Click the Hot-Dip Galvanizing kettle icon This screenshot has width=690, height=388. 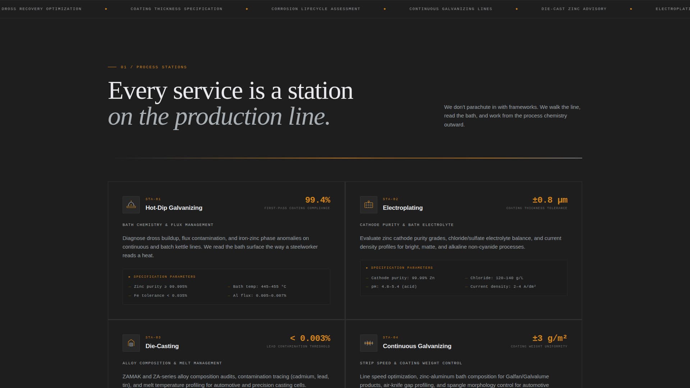coord(131,205)
